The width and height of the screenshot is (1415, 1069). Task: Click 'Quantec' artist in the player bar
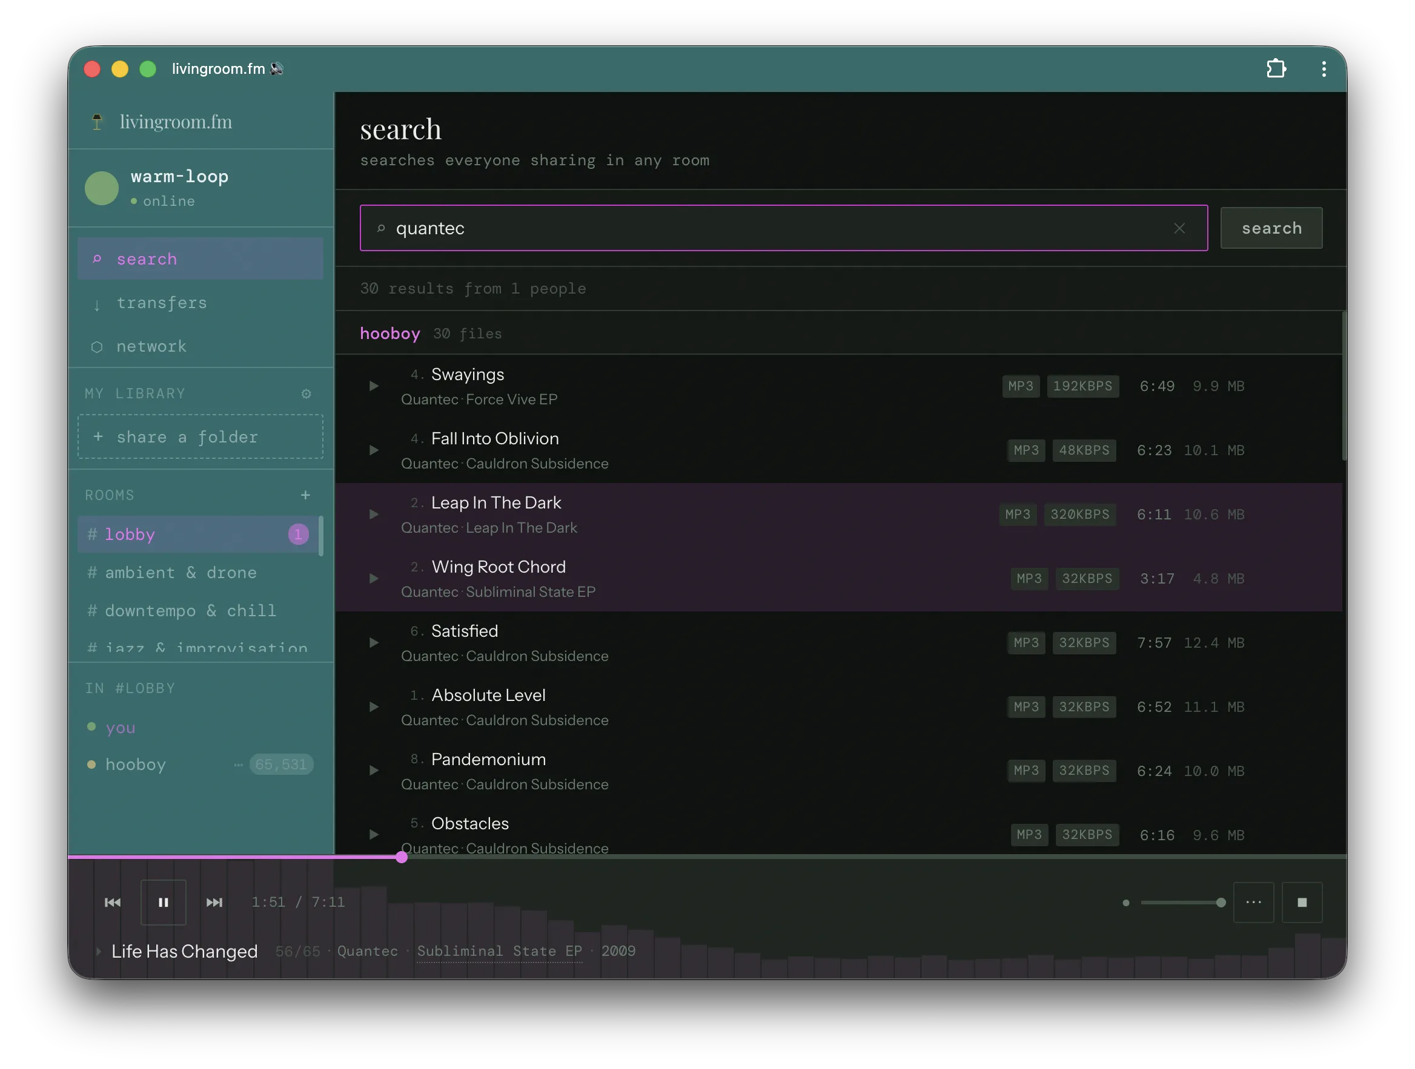367,952
